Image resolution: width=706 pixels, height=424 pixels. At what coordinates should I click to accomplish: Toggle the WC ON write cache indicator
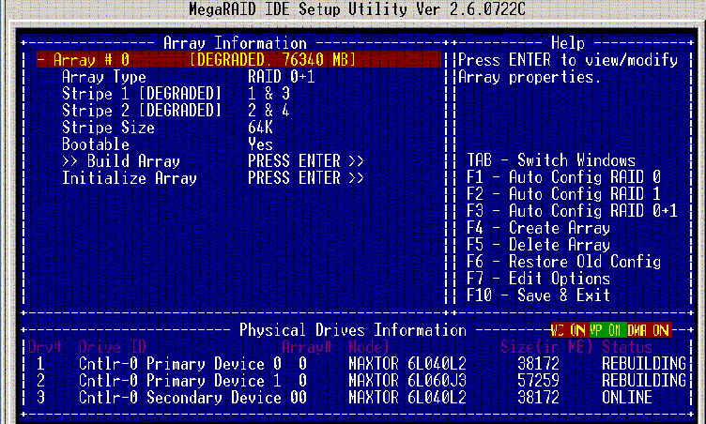tap(568, 330)
